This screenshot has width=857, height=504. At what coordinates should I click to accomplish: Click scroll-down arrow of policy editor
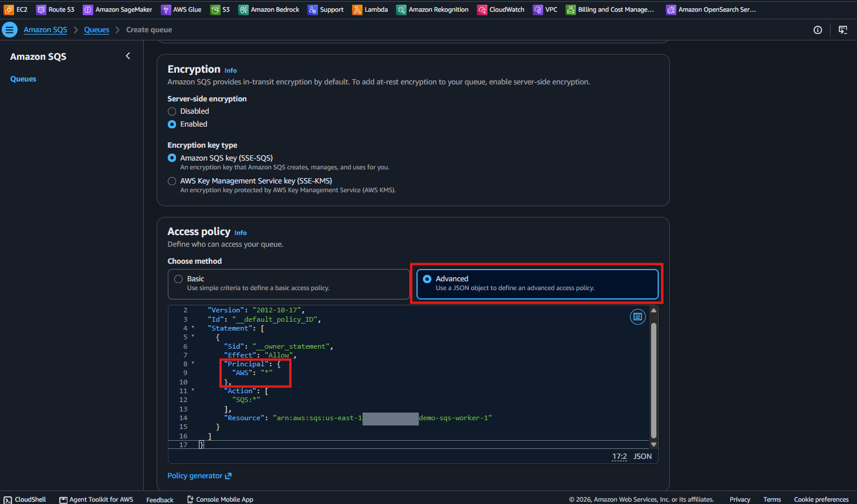[653, 445]
